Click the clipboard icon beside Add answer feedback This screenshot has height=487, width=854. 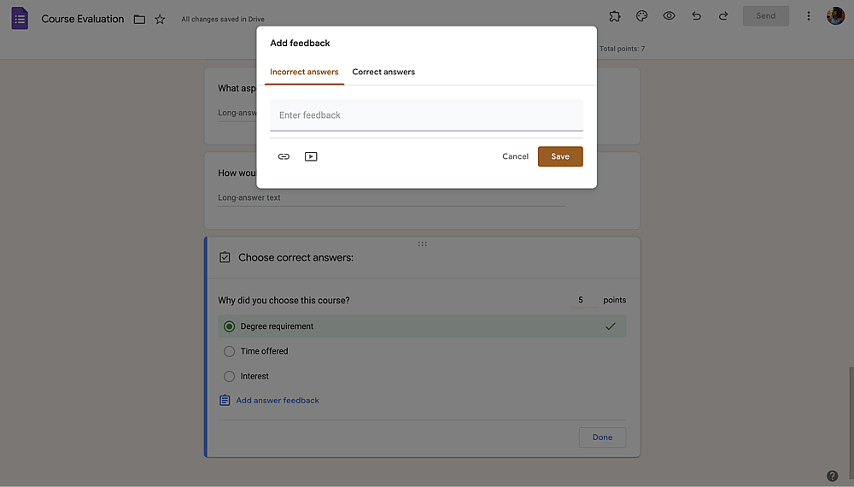coord(225,401)
